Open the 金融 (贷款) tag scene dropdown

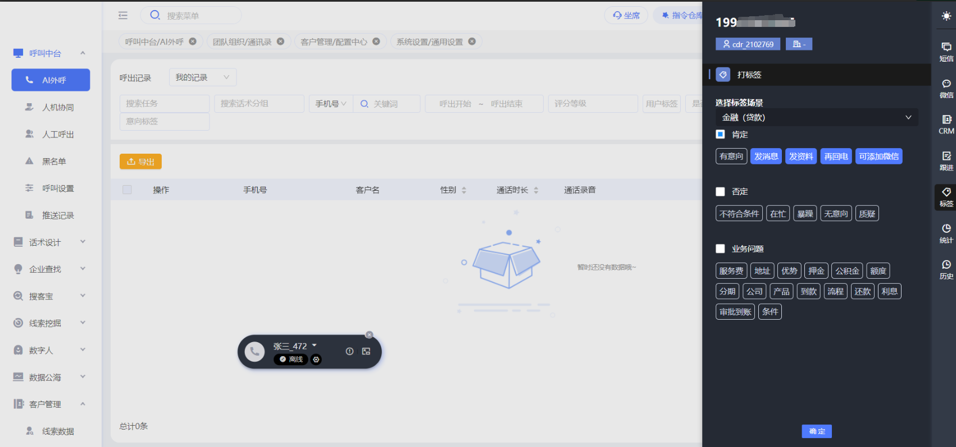[x=816, y=117]
